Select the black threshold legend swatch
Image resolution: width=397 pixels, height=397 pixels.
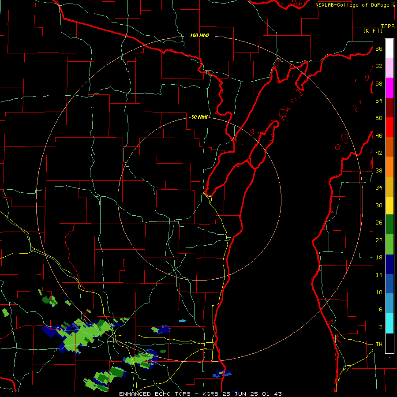tap(390, 343)
